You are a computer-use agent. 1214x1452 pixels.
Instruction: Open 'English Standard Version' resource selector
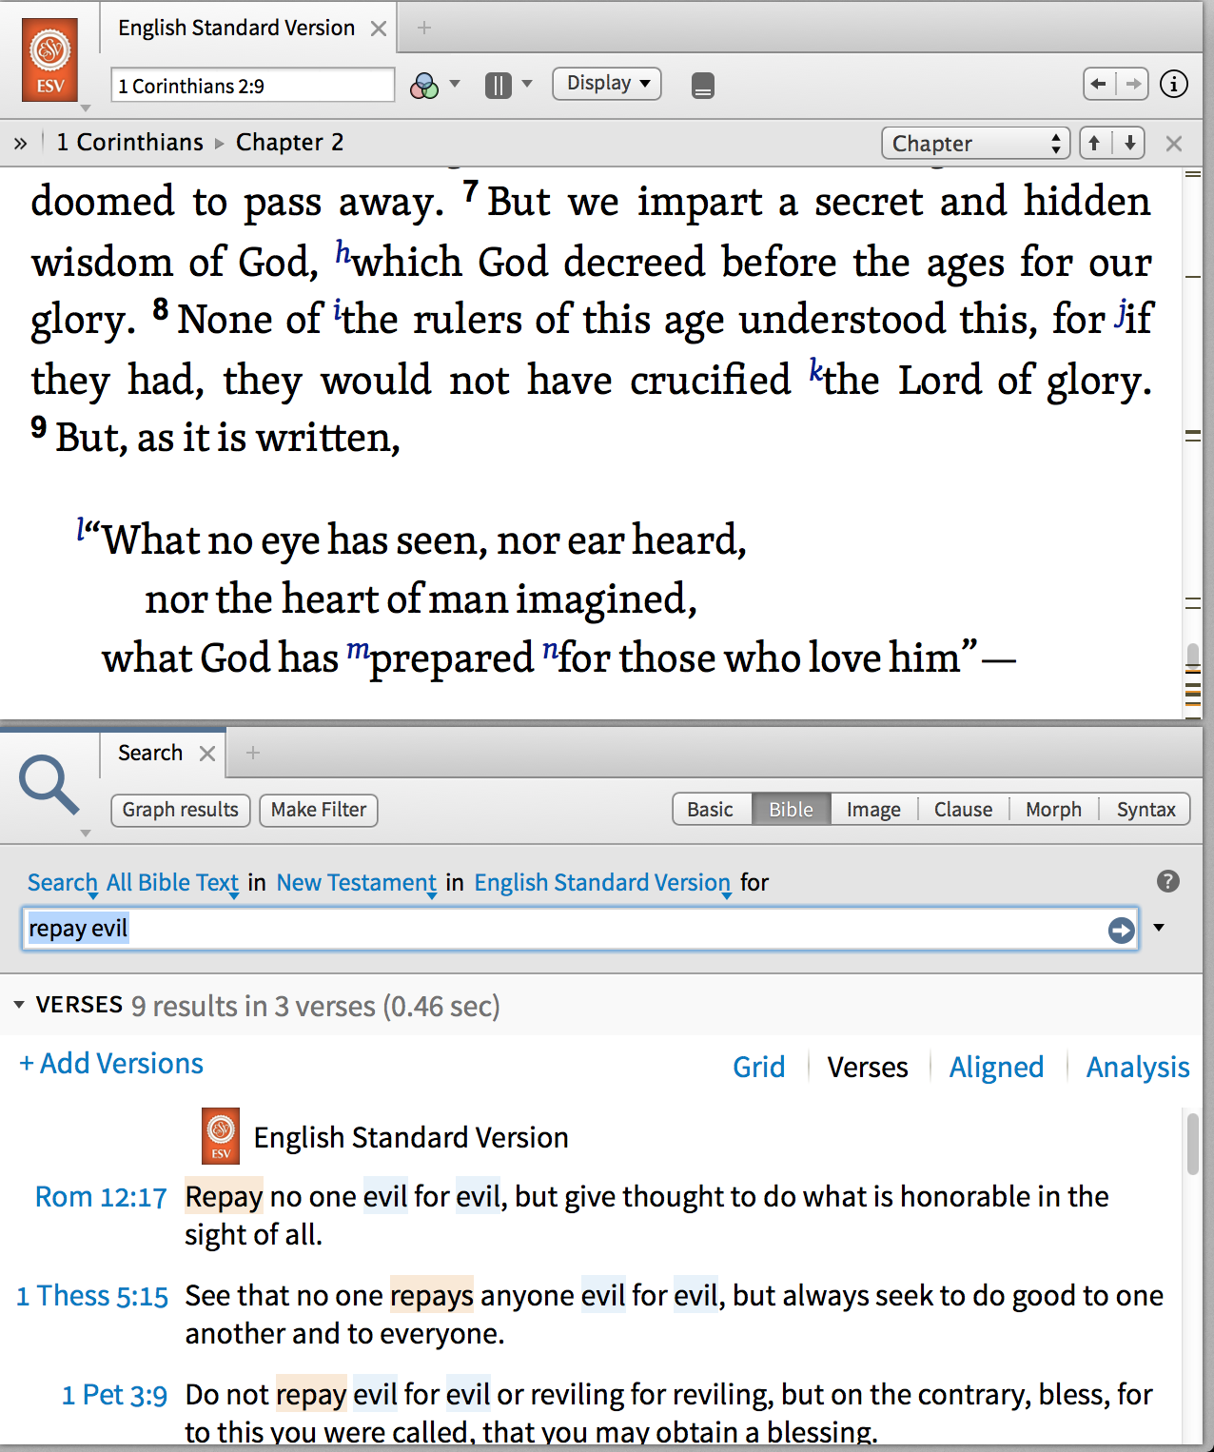click(603, 883)
